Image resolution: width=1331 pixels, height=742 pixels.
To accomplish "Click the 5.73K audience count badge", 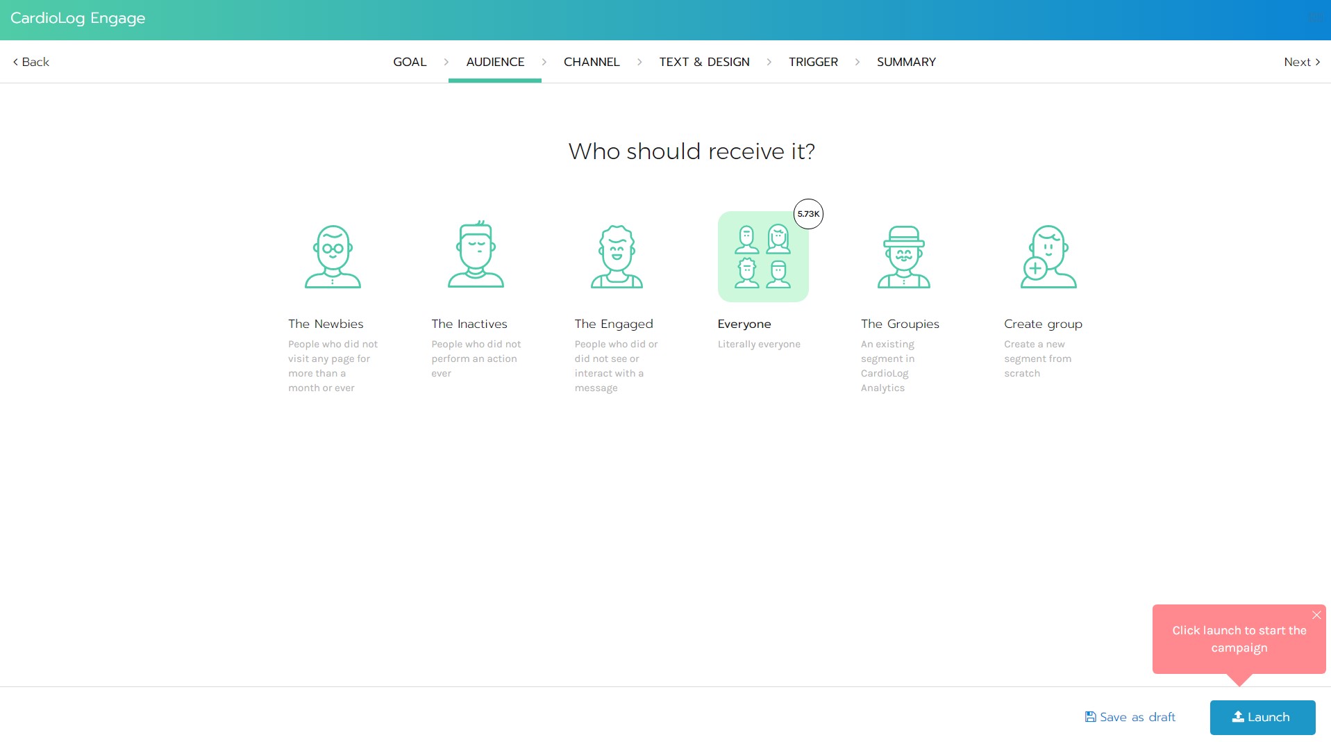I will (808, 214).
